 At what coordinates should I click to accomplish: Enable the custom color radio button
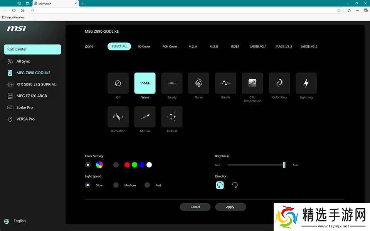click(x=116, y=165)
